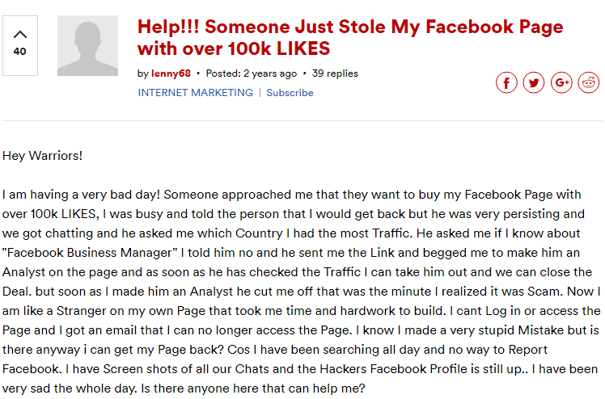Click the vote count showing 40

tap(20, 51)
